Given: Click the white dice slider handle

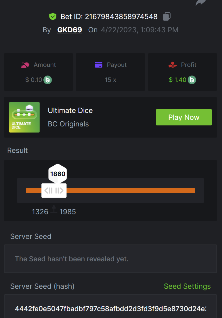Looking at the screenshot, I should (54, 190).
